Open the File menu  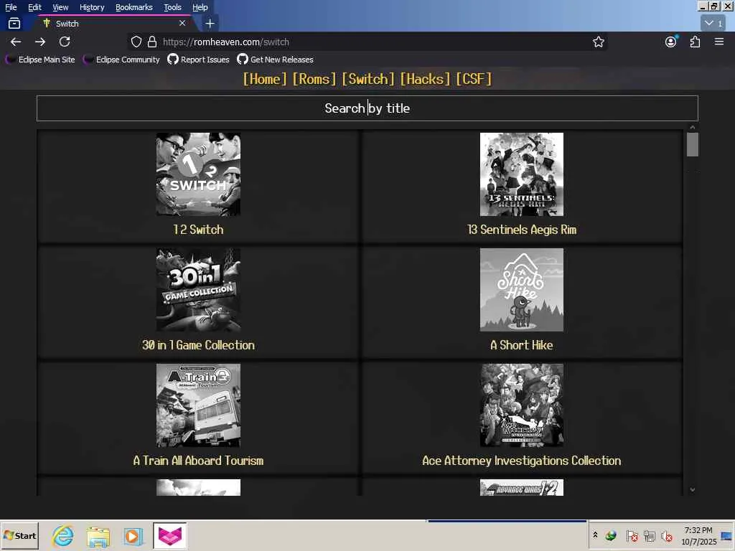(x=11, y=7)
